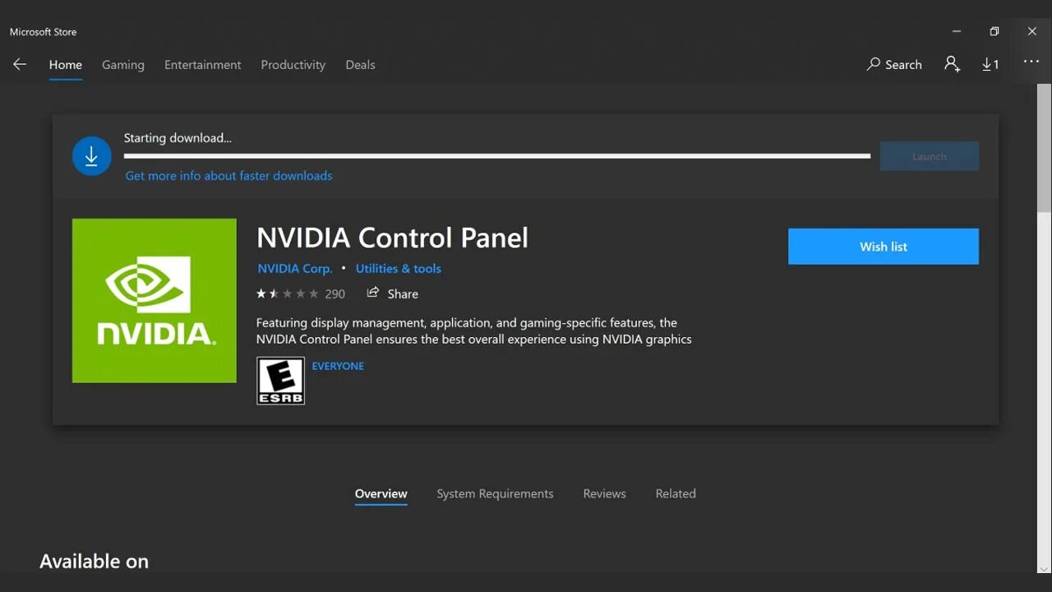Click the blue download circle icon

coord(91,156)
